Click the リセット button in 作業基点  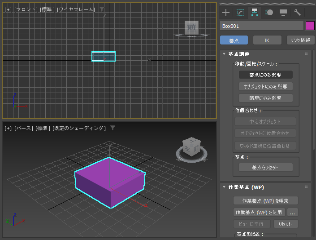(286, 224)
